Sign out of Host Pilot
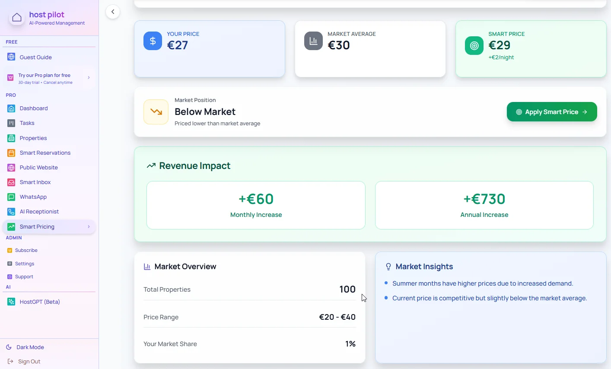 coord(29,361)
